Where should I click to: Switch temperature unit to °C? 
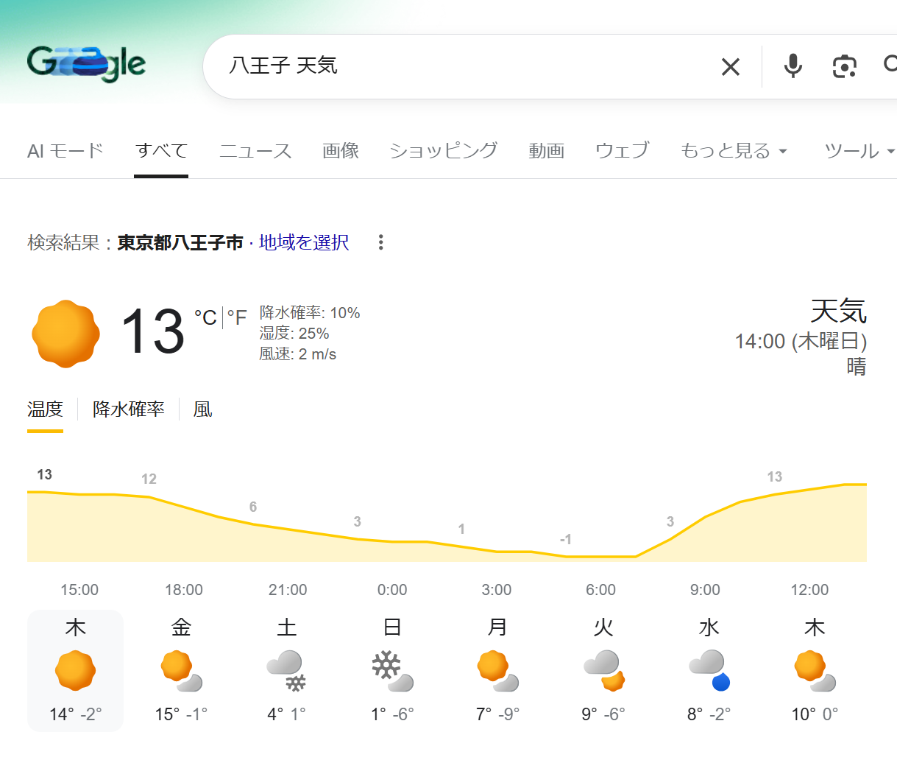tap(205, 317)
